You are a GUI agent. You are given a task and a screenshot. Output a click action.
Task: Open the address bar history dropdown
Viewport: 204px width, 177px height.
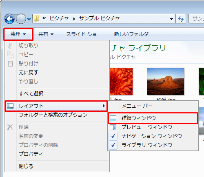[x=172, y=19]
